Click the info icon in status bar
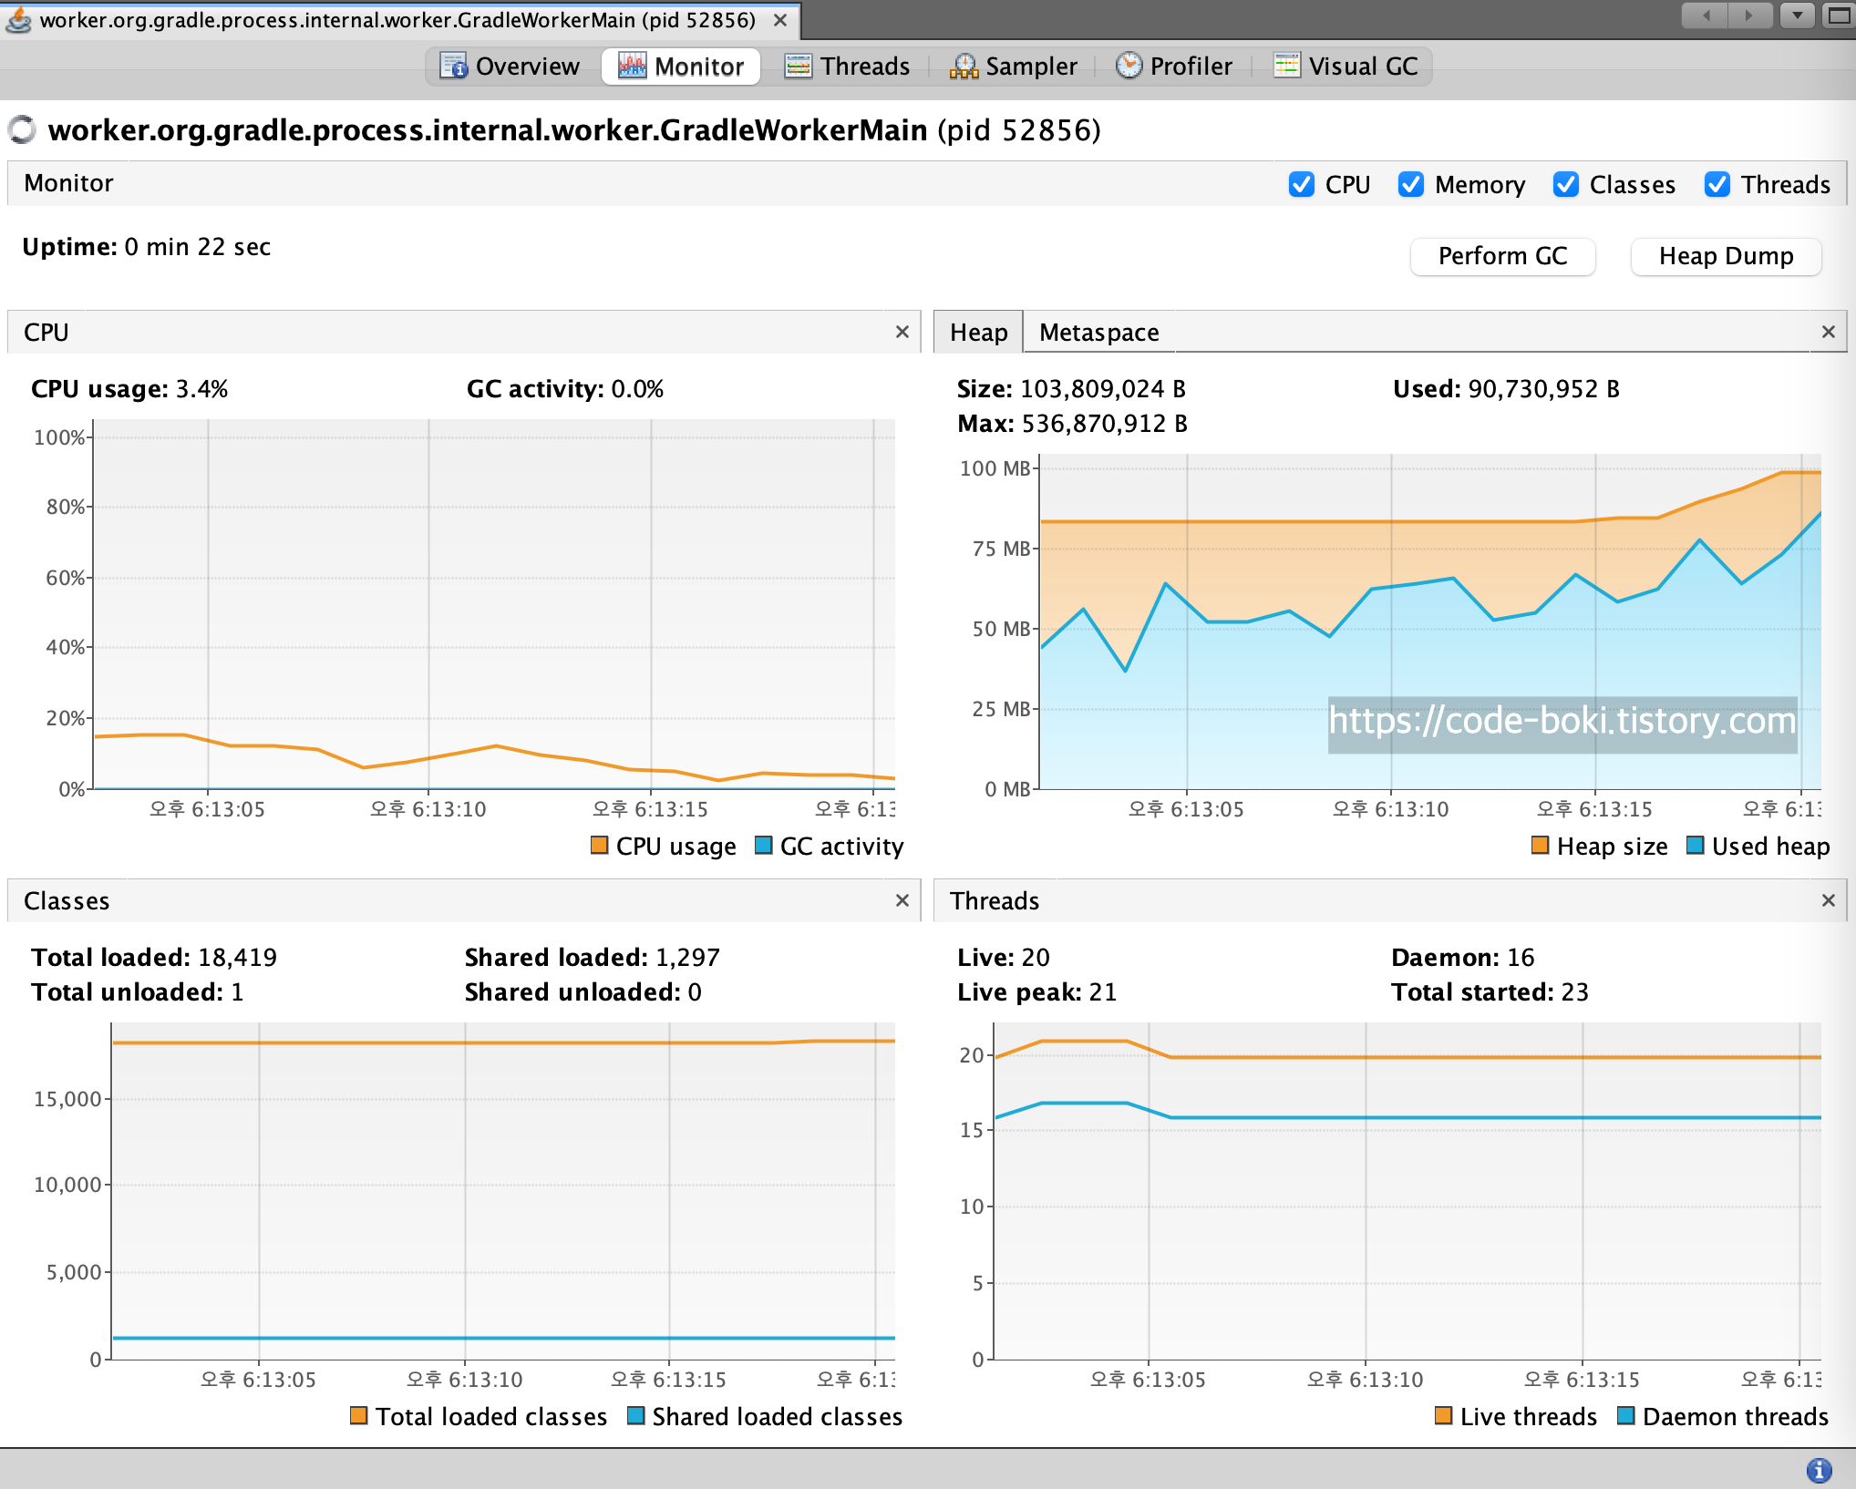 coord(1819,1469)
